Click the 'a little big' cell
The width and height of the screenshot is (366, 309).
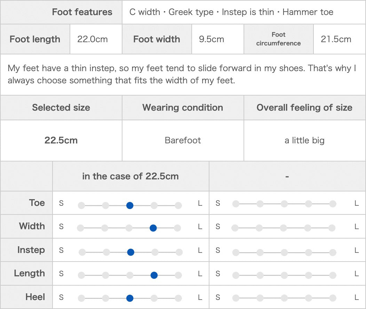click(x=305, y=140)
